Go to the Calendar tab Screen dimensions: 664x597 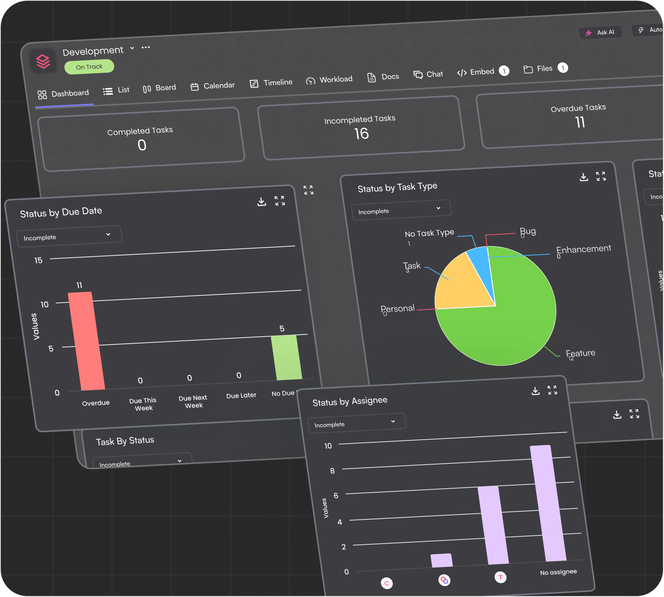click(213, 86)
